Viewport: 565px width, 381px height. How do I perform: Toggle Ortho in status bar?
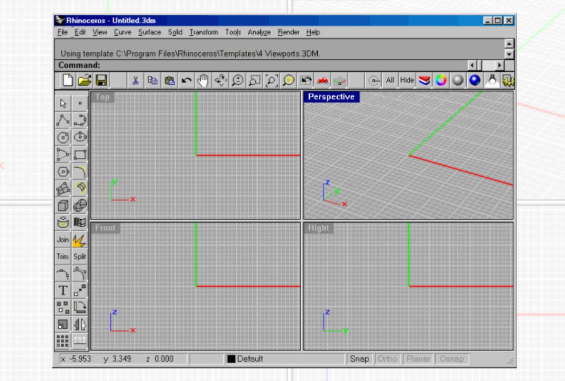pyautogui.click(x=387, y=359)
